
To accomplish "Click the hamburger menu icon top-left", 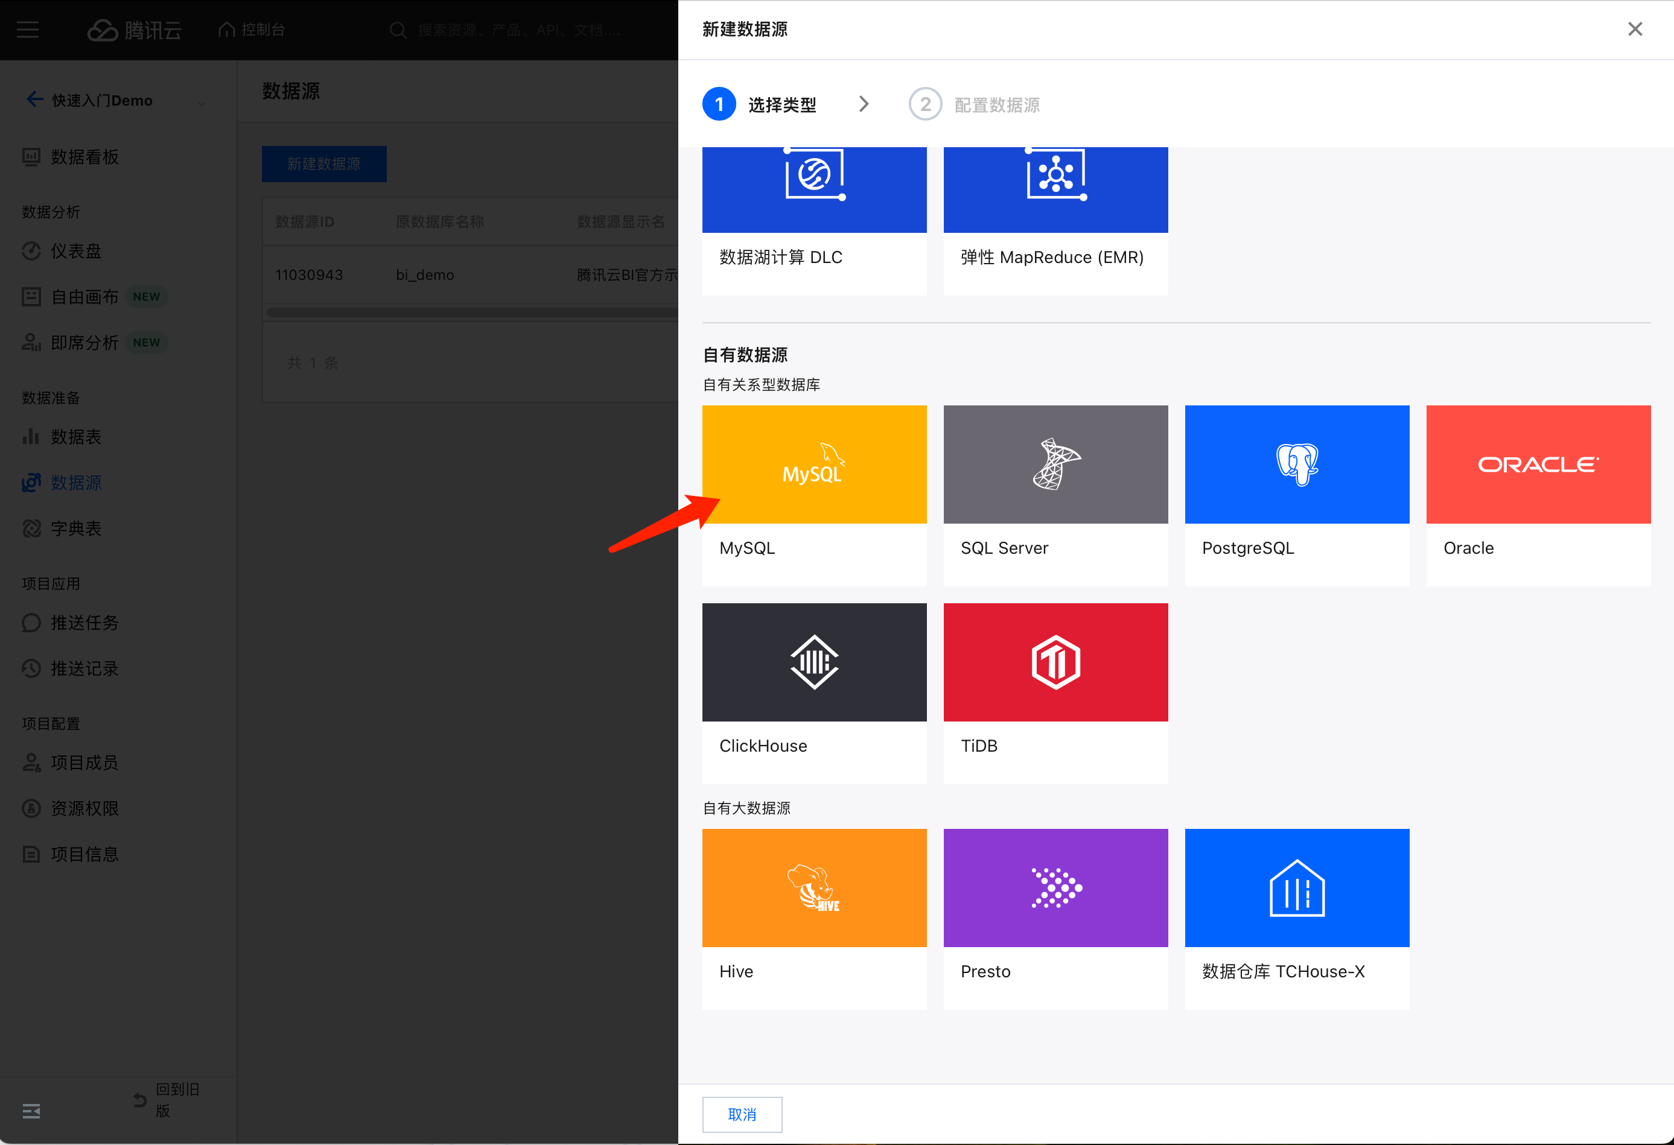I will tap(28, 30).
